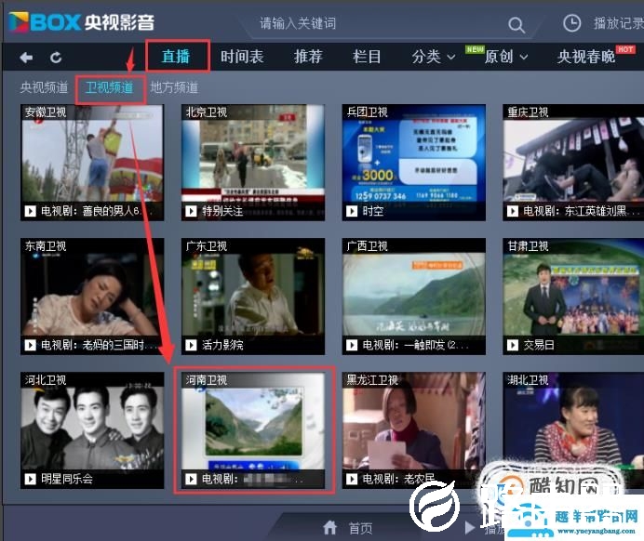Image resolution: width=644 pixels, height=541 pixels.
Task: Open the 河北卫视 channel thumbnail
Action: click(x=92, y=430)
